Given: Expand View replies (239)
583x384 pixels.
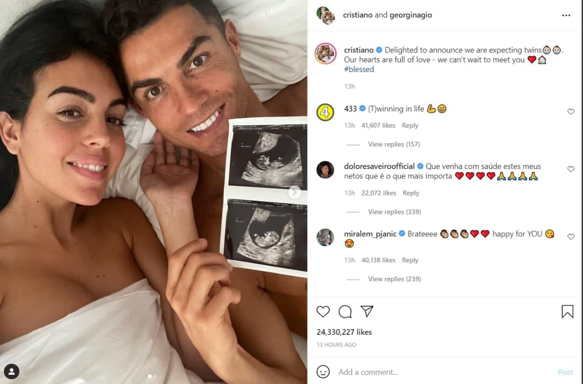Looking at the screenshot, I should (x=394, y=279).
